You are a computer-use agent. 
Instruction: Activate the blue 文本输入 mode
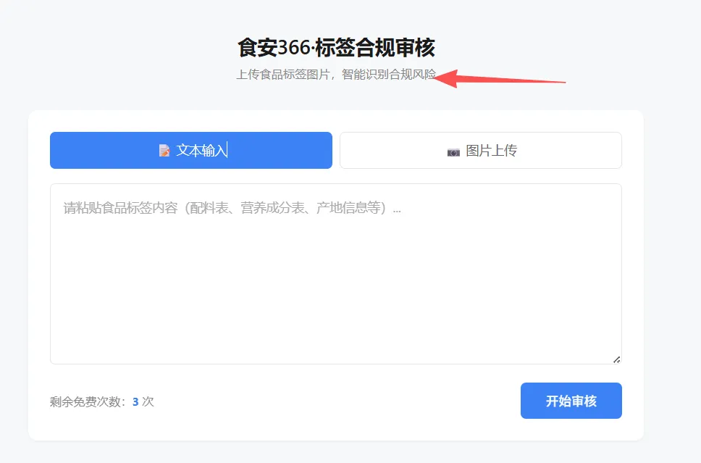point(190,149)
